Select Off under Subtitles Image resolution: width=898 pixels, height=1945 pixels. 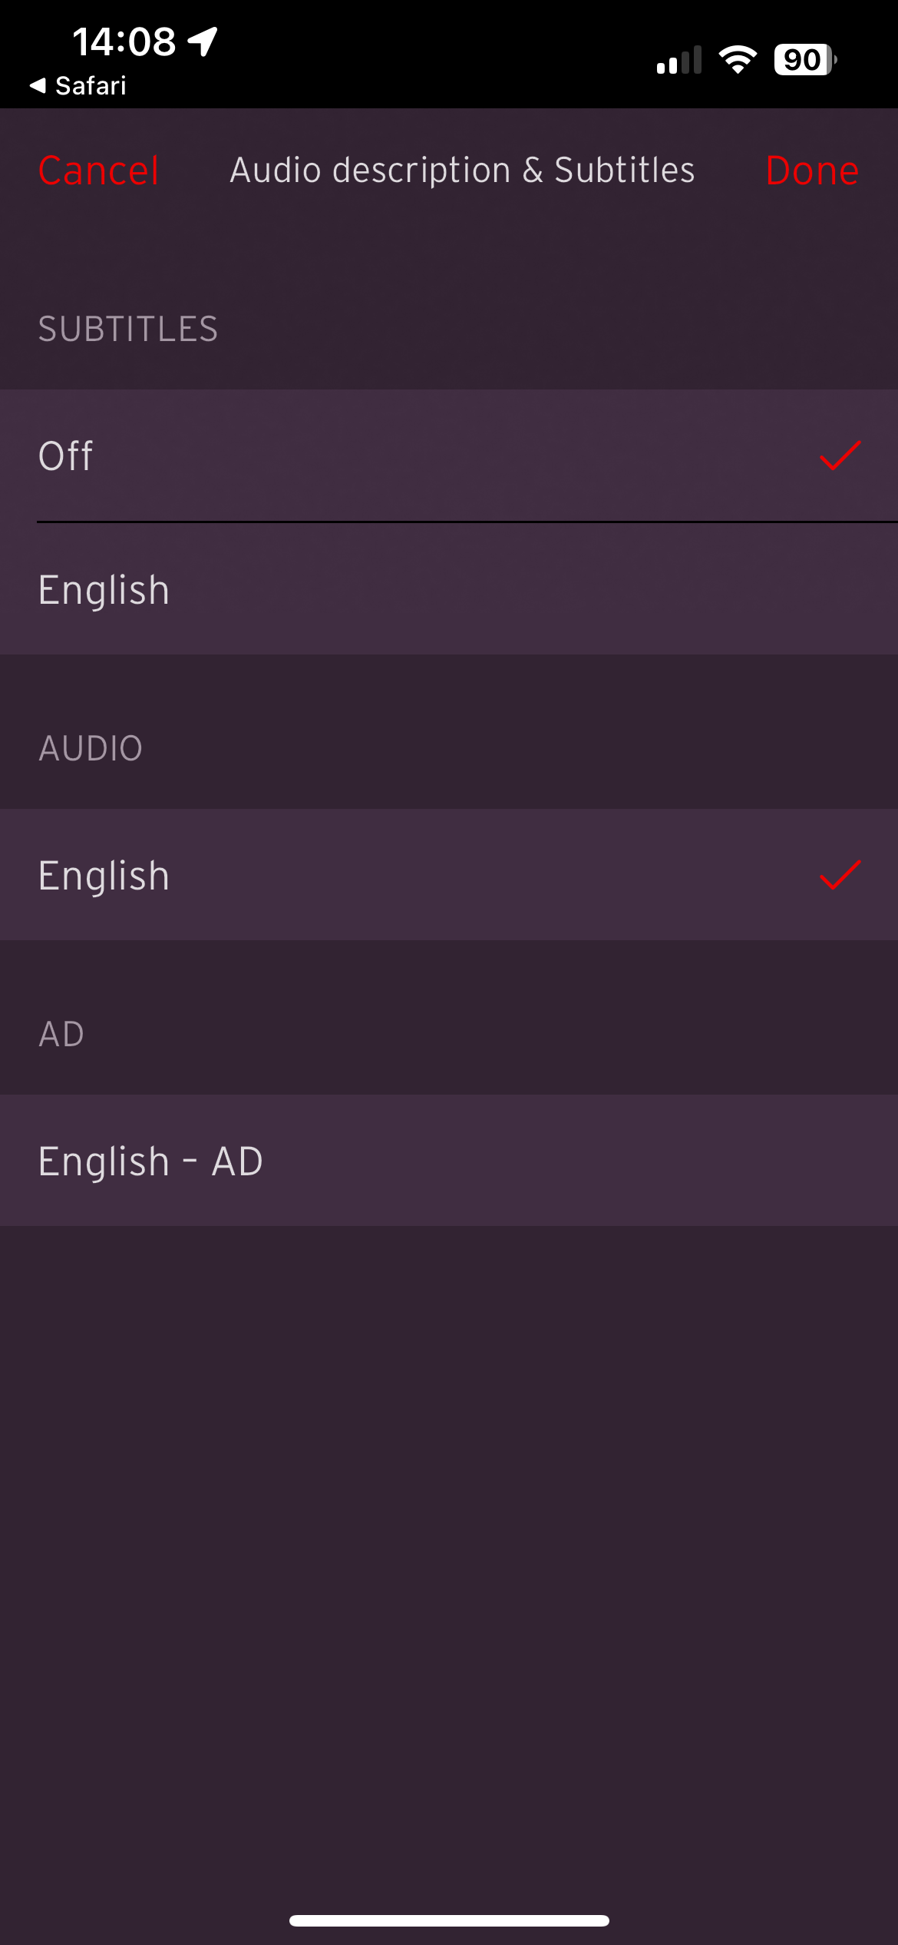click(449, 456)
